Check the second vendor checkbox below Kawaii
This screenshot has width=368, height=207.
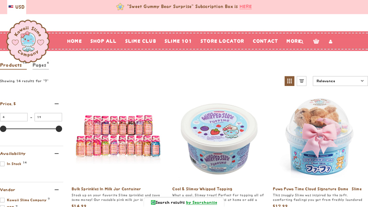click(x=2, y=206)
